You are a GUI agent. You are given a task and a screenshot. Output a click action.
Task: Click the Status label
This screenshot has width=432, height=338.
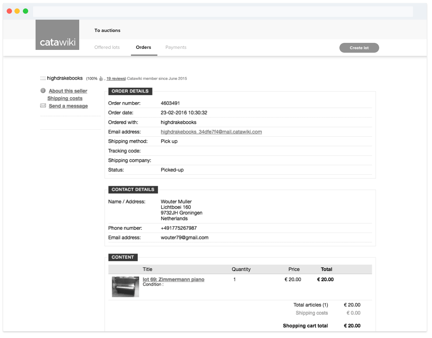(116, 170)
